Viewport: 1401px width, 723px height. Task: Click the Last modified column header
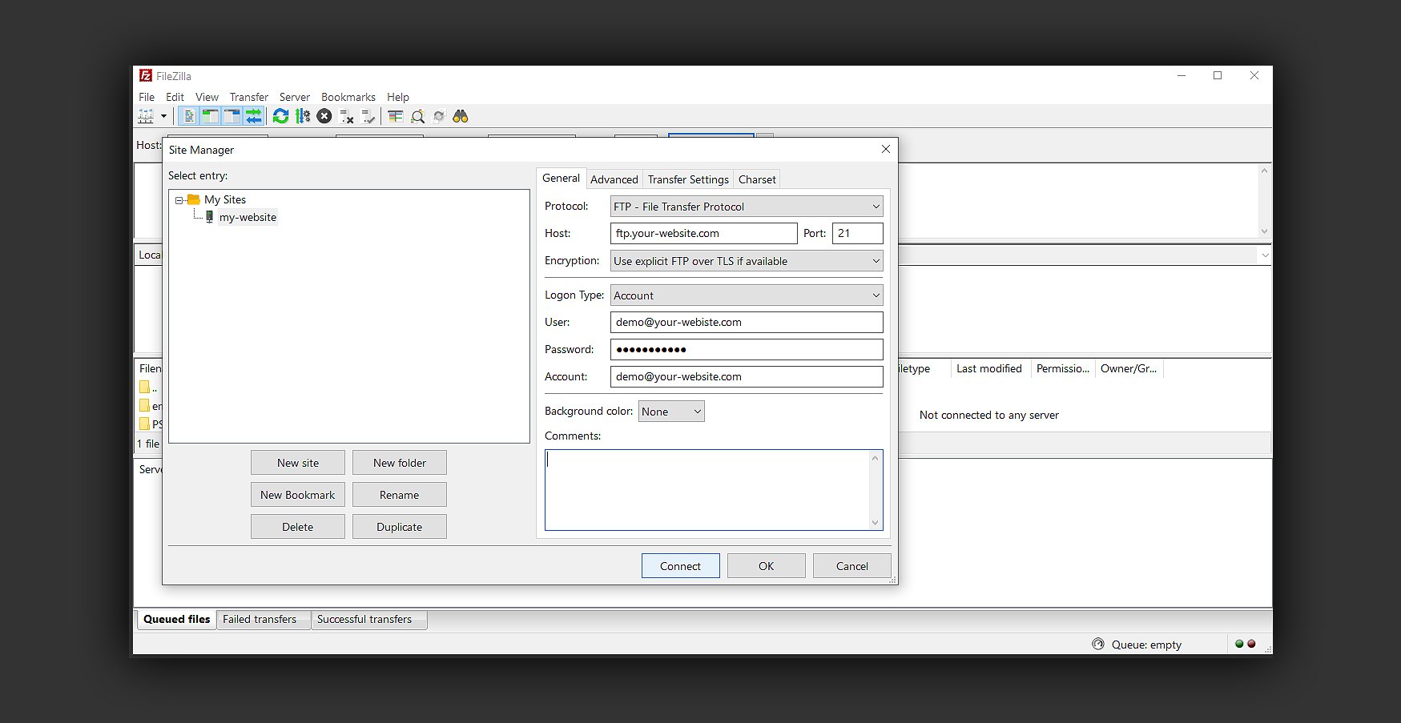click(x=989, y=368)
